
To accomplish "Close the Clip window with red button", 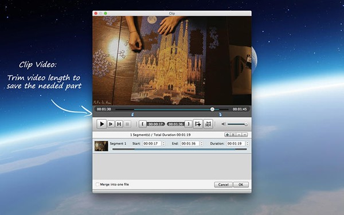I will tap(96, 13).
